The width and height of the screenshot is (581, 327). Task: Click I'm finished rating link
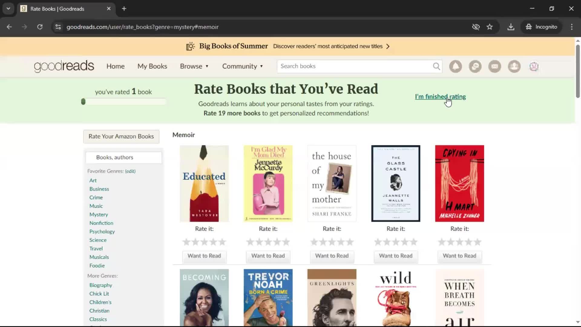(440, 97)
